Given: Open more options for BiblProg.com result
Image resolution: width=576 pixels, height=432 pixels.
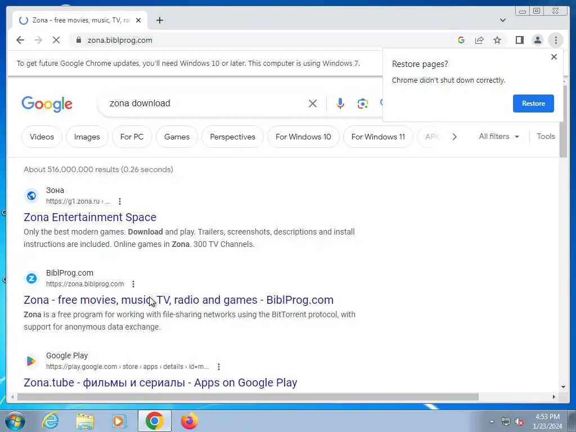Looking at the screenshot, I should 133,284.
